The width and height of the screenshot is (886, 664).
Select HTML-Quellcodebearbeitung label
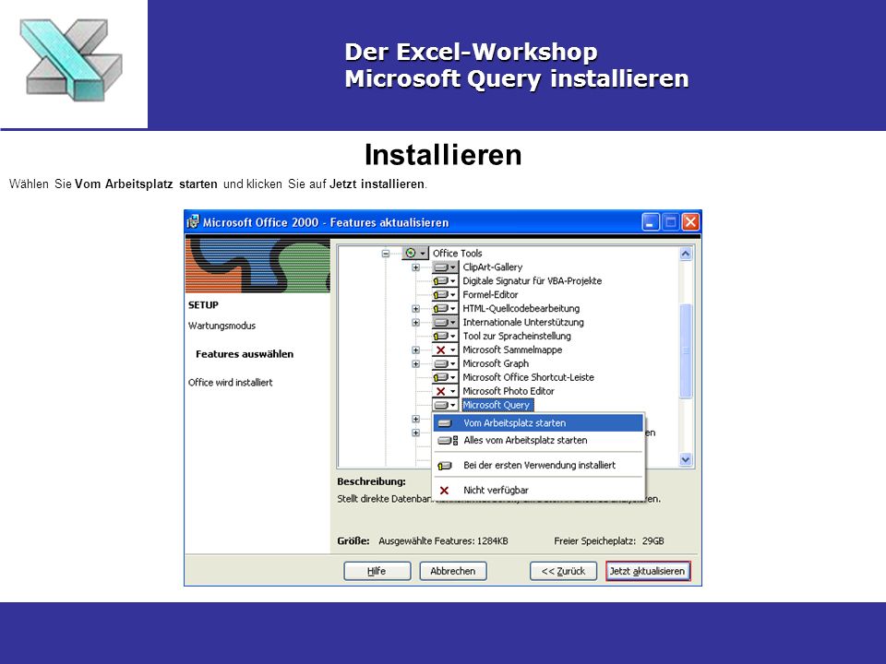pyautogui.click(x=521, y=308)
